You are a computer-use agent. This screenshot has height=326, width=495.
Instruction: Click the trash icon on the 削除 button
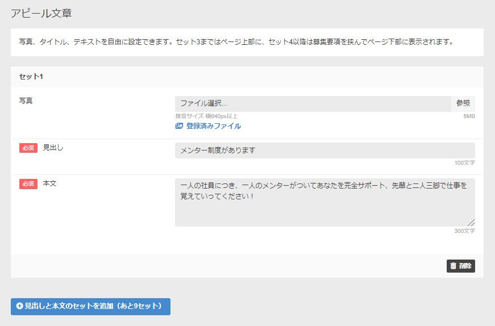coord(453,266)
